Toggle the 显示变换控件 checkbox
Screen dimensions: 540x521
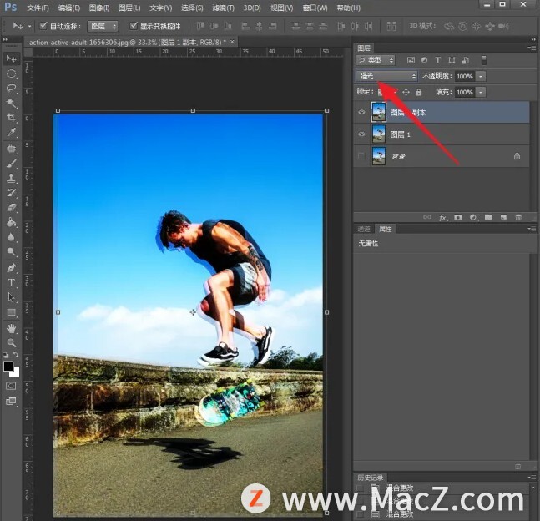(x=134, y=26)
